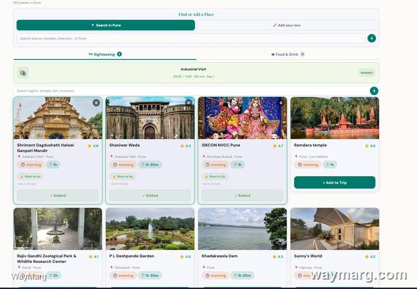Viewport: 417px width, 289px height.
Task: Click the Industrial Visit map icon
Action: click(x=23, y=73)
